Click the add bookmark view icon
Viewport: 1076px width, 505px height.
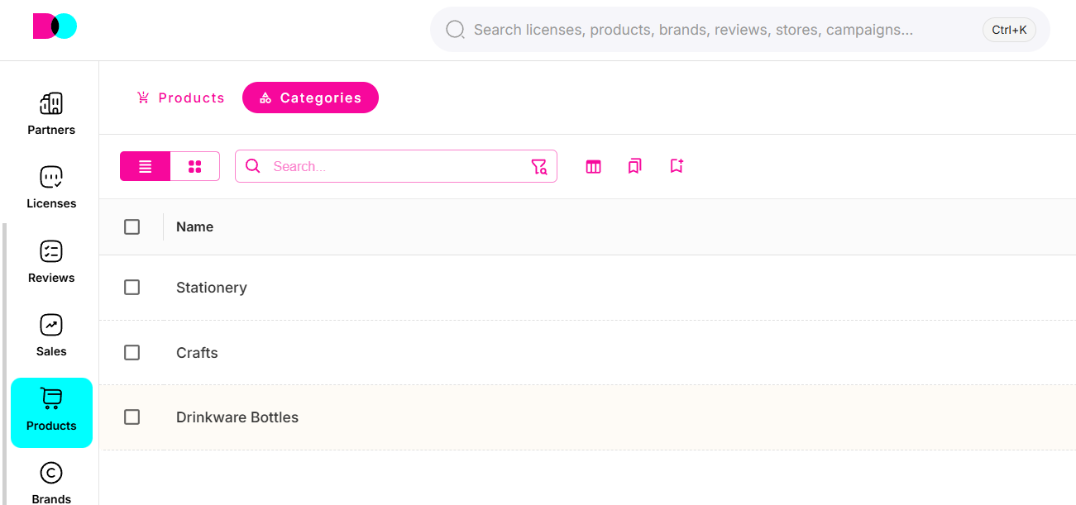(x=677, y=166)
